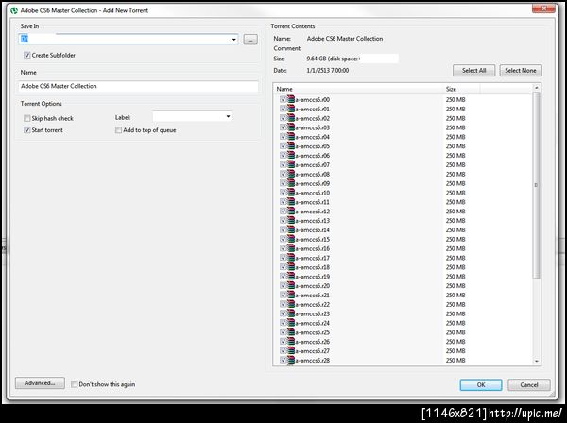Click the archive icon for a-amccs6.r22

291,304
